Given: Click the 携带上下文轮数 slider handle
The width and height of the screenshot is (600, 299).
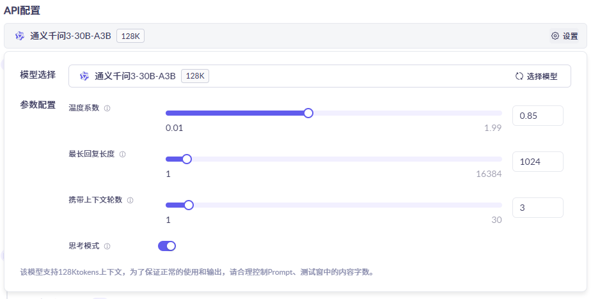Looking at the screenshot, I should point(189,205).
